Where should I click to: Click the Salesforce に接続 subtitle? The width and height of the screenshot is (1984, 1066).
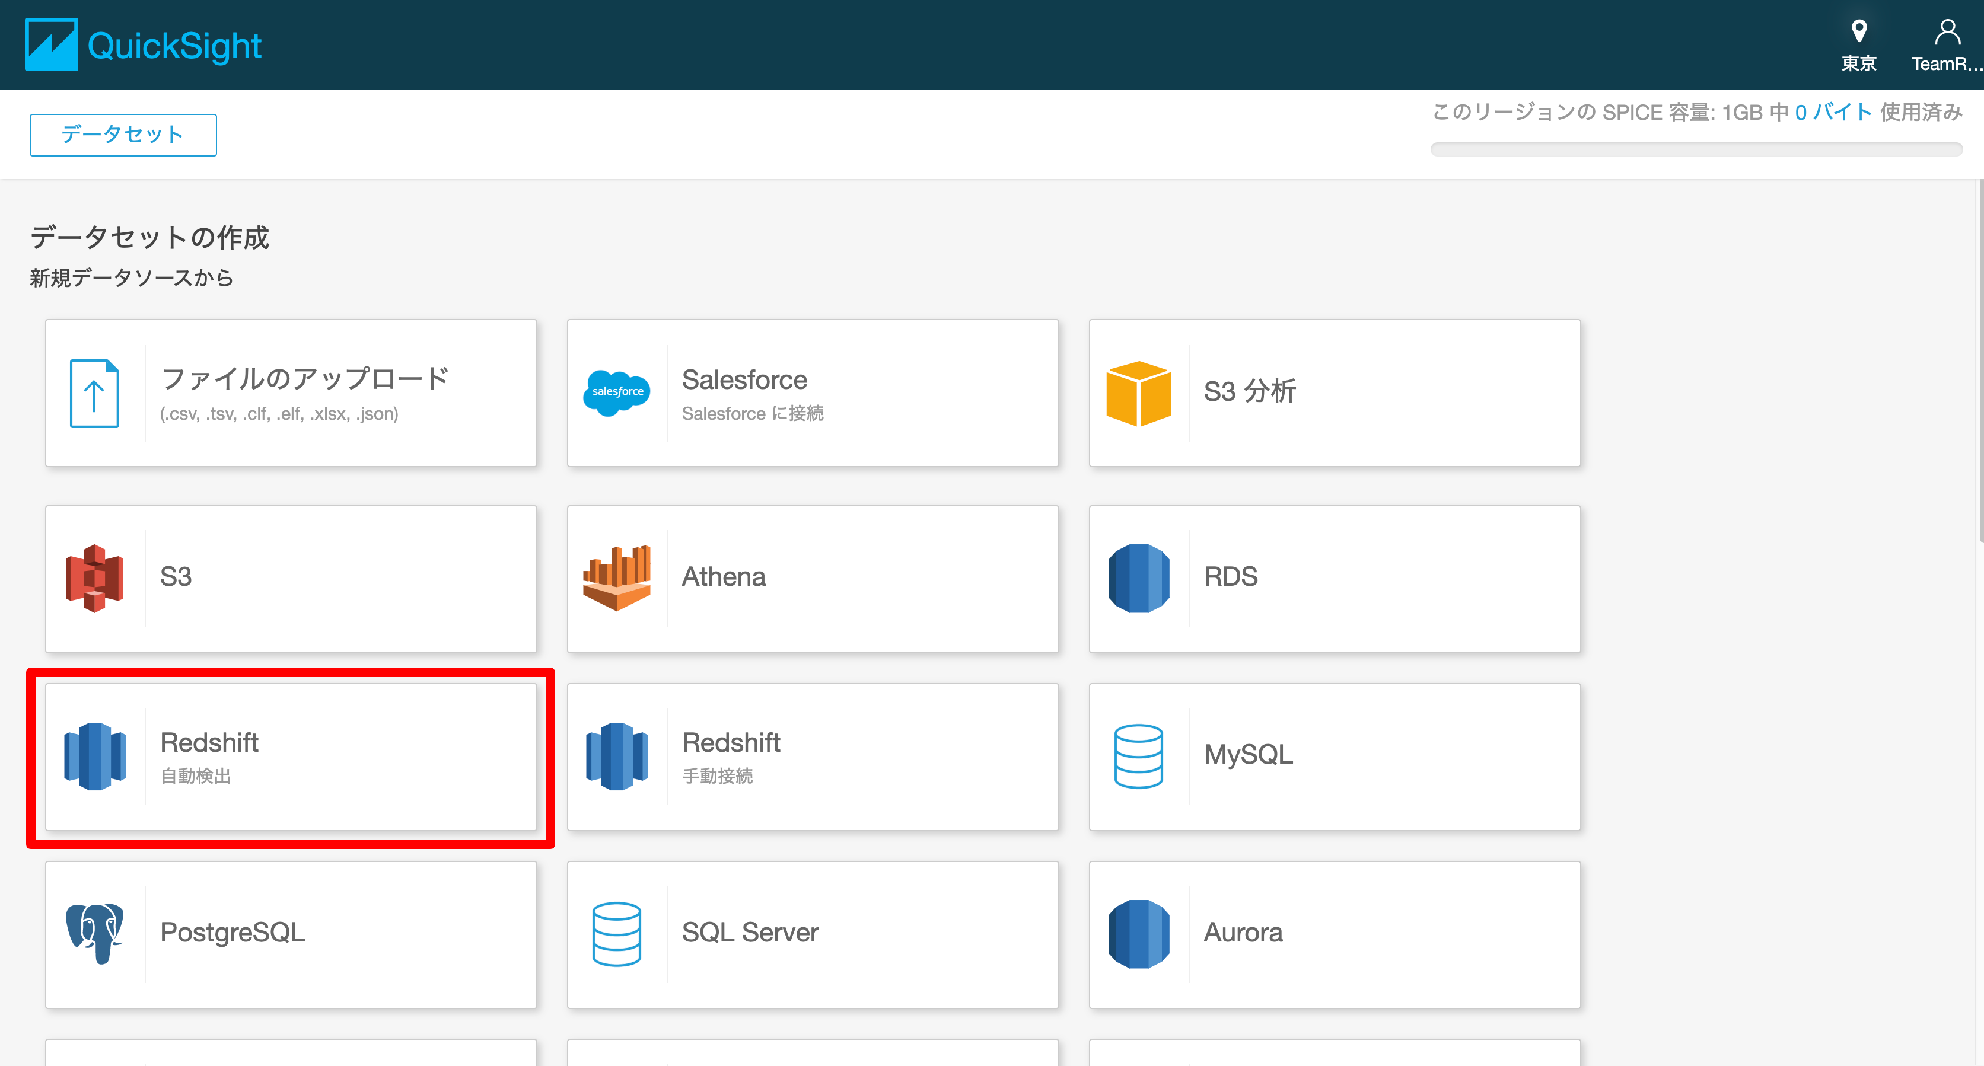753,413
